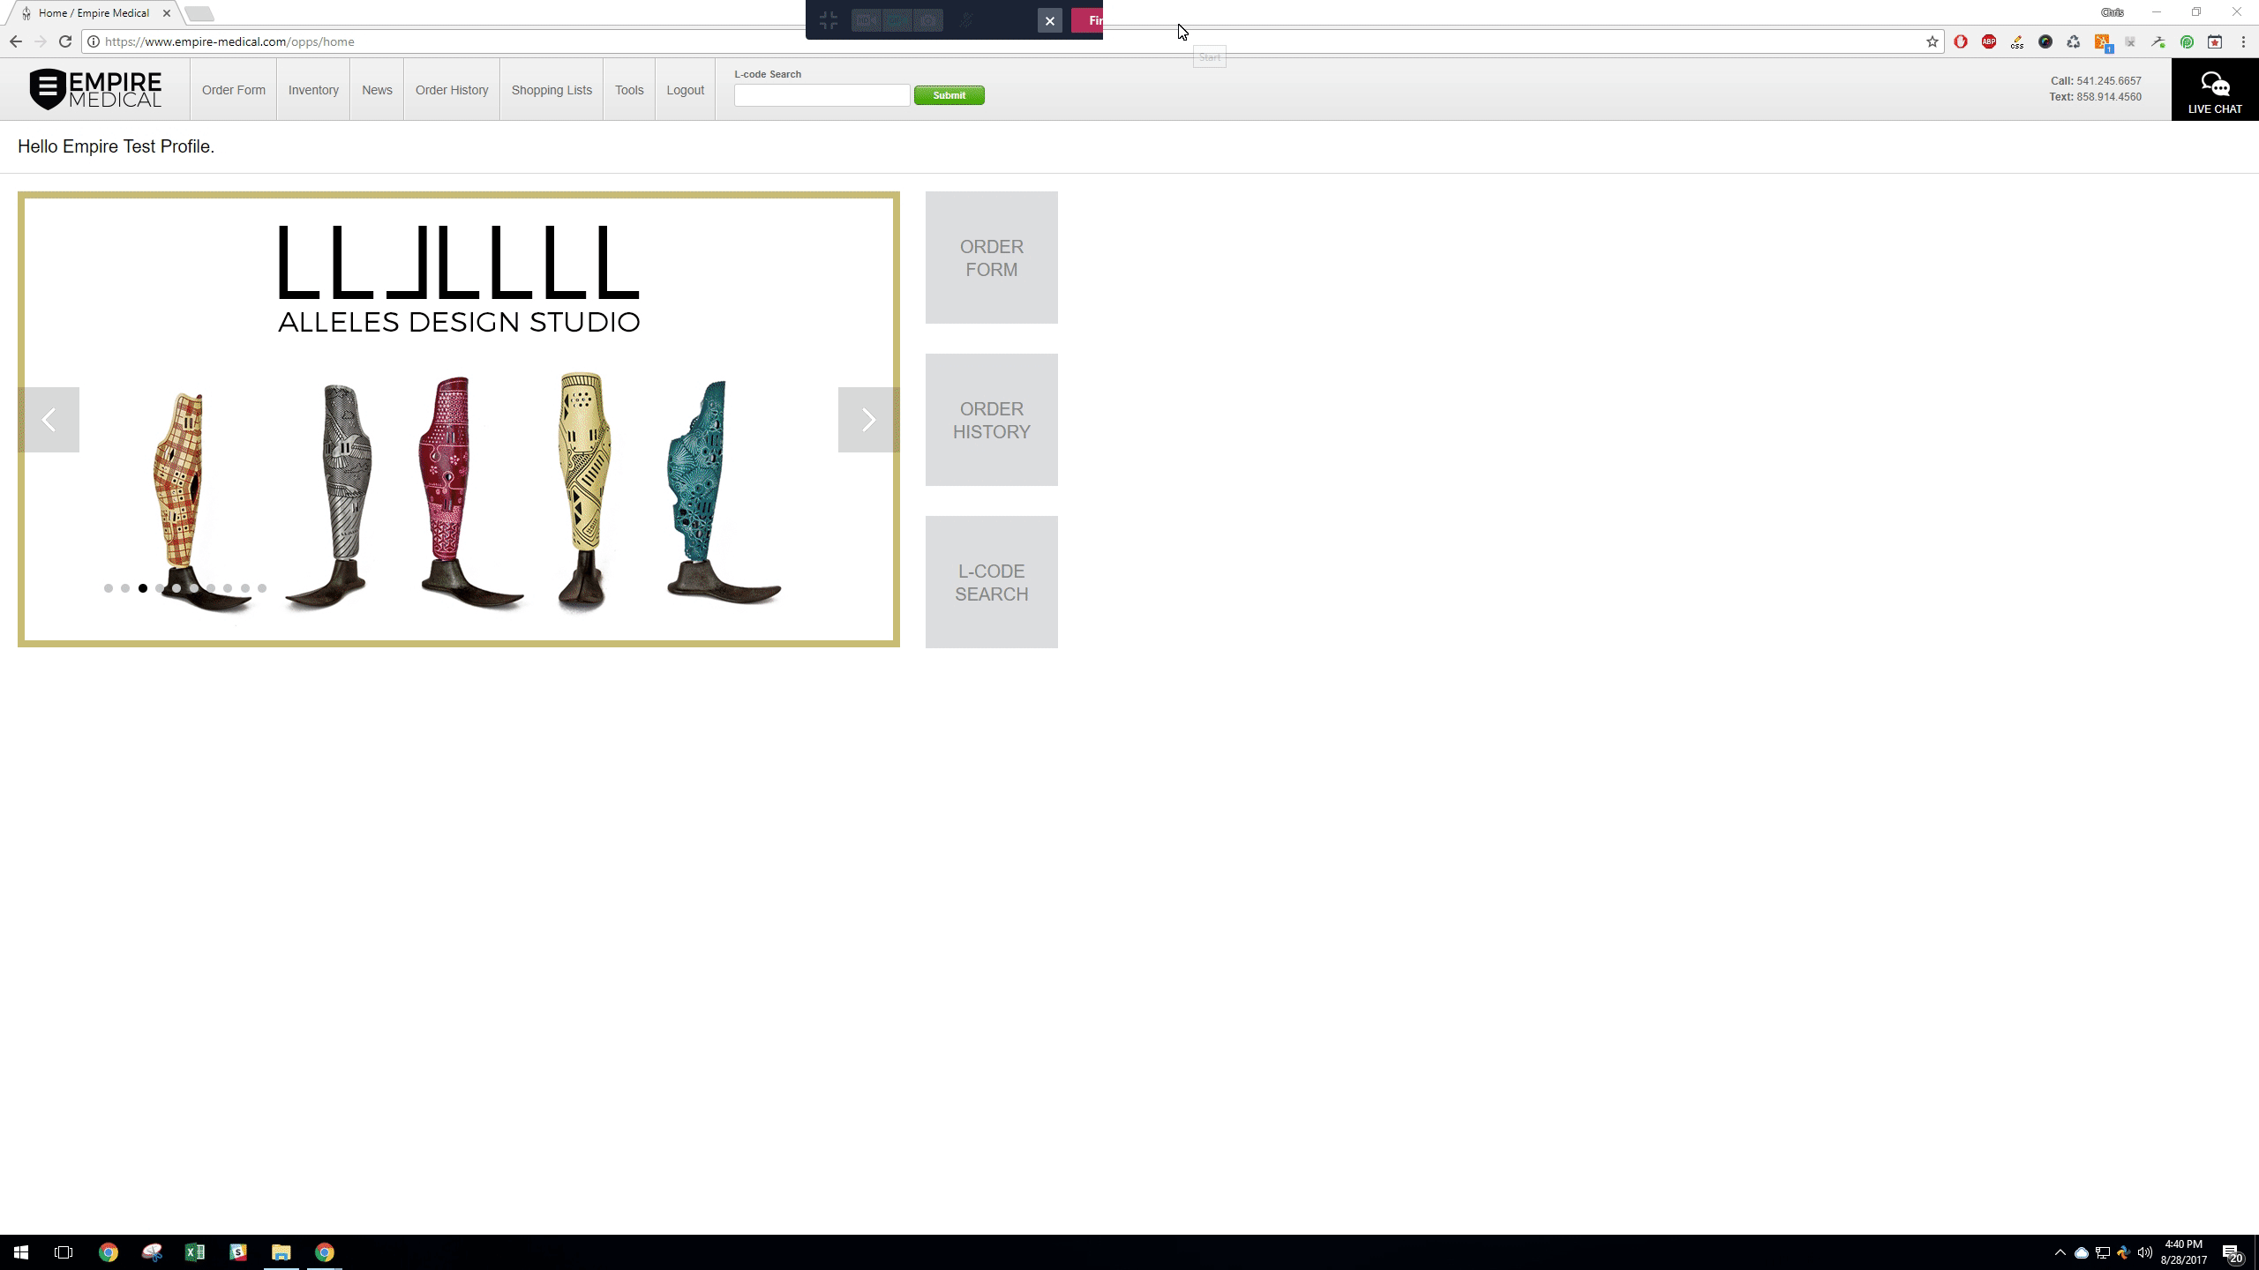Select the first carousel indicator dot
The width and height of the screenshot is (2259, 1270).
[x=109, y=588]
